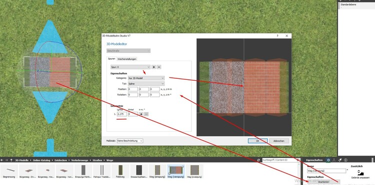Select the Weg (einspurig) catalog model
This screenshot has height=185, width=375.
click(x=157, y=172)
